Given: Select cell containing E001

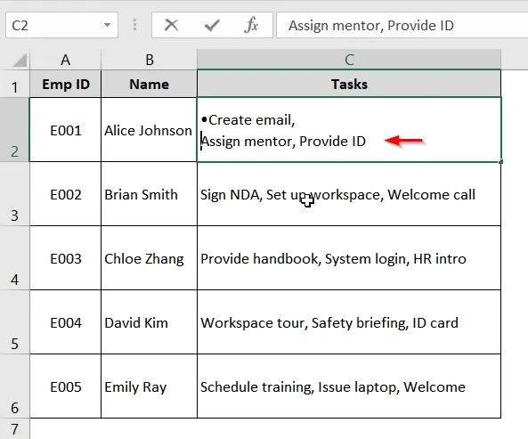Looking at the screenshot, I should coord(65,130).
